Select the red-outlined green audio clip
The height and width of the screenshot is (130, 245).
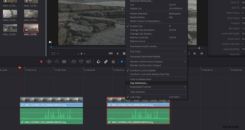coord(138,116)
